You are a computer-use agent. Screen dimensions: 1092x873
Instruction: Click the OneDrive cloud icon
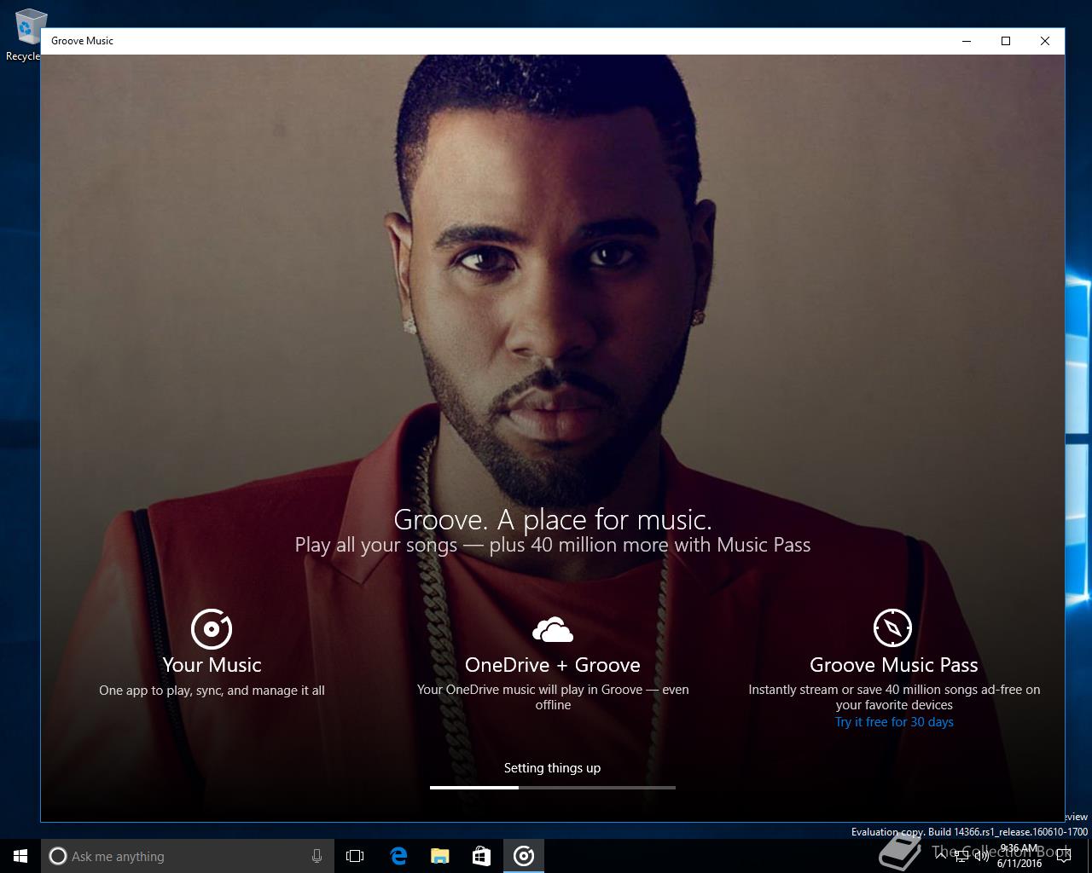tap(553, 629)
